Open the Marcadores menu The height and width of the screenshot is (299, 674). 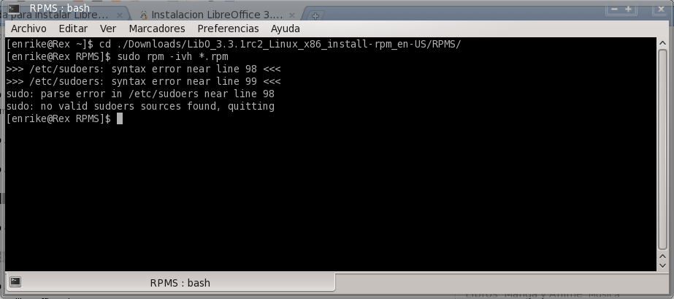pos(157,29)
